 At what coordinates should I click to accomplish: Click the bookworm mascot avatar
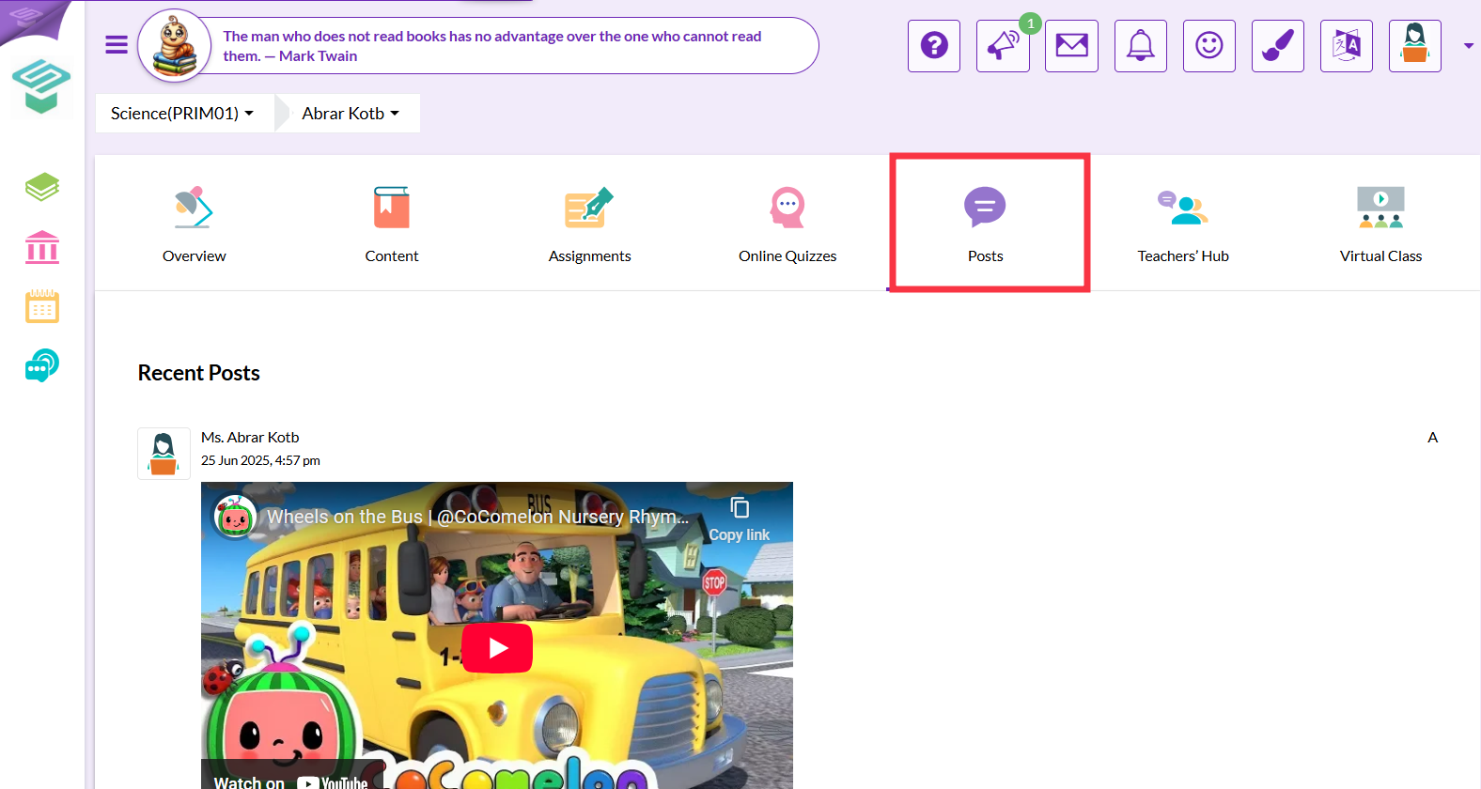[175, 46]
